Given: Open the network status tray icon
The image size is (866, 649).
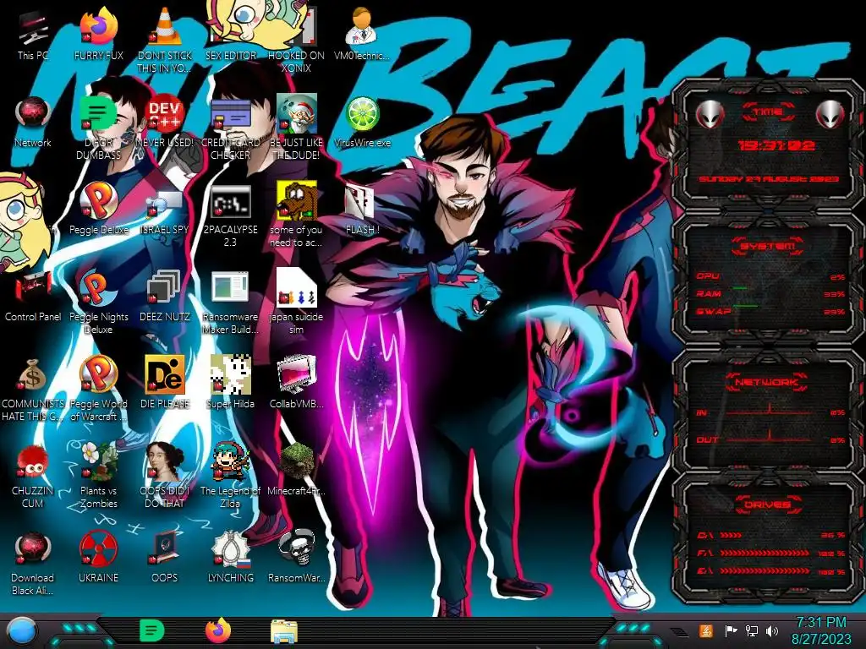Looking at the screenshot, I should pyautogui.click(x=752, y=630).
